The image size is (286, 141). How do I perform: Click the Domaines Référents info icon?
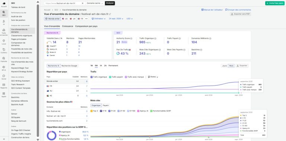coord(210,38)
